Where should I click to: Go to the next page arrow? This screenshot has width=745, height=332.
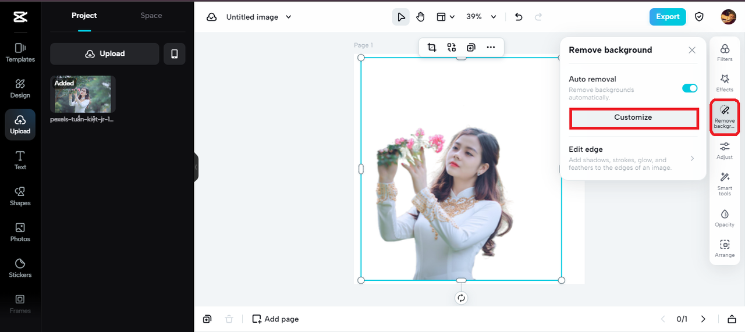[x=703, y=319]
